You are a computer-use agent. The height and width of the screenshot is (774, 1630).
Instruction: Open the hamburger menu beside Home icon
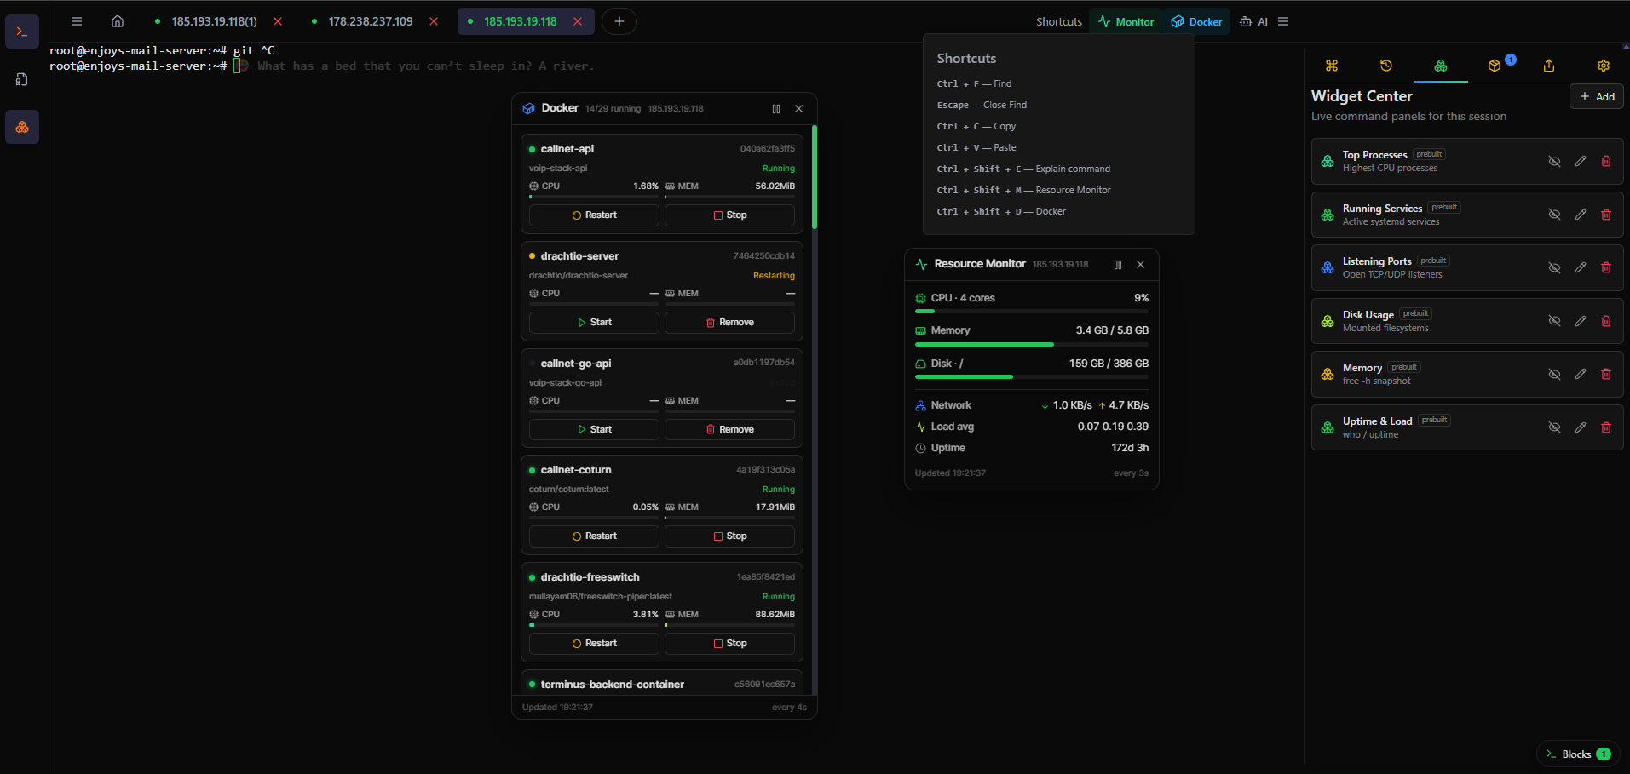tap(77, 21)
